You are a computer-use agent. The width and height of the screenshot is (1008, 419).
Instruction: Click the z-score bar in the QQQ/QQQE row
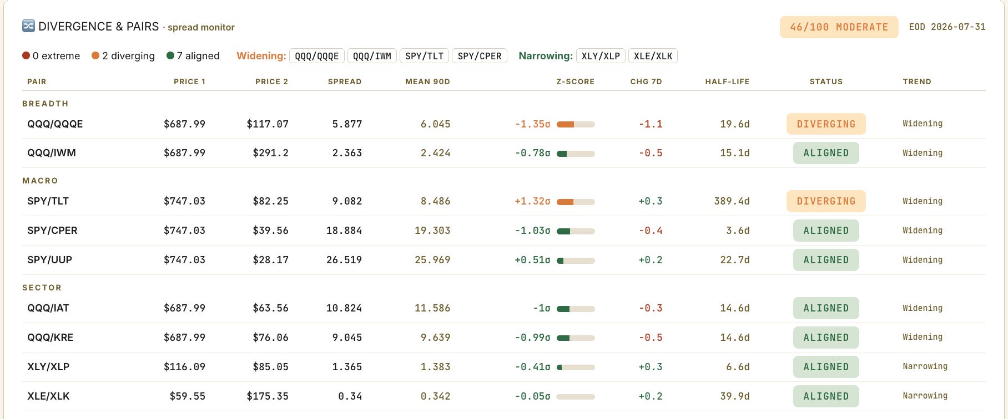pyautogui.click(x=576, y=124)
